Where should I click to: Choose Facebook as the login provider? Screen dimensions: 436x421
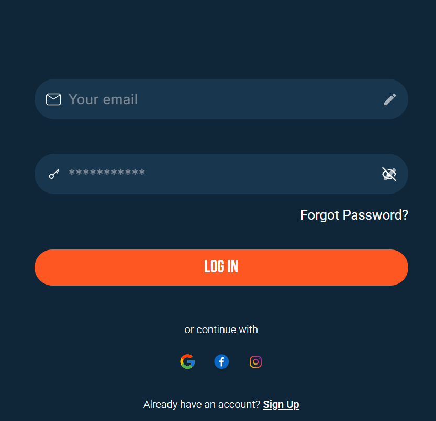(221, 361)
